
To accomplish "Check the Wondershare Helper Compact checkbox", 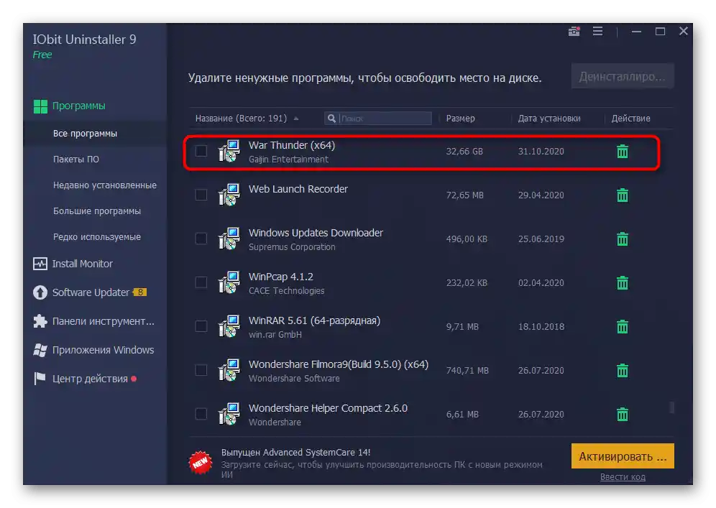I will (201, 414).
